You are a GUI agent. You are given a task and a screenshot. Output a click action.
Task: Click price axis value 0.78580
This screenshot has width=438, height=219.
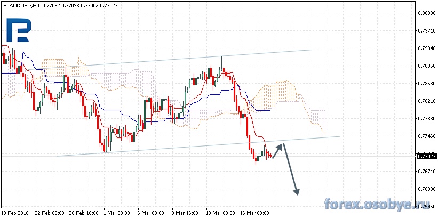[426, 84]
